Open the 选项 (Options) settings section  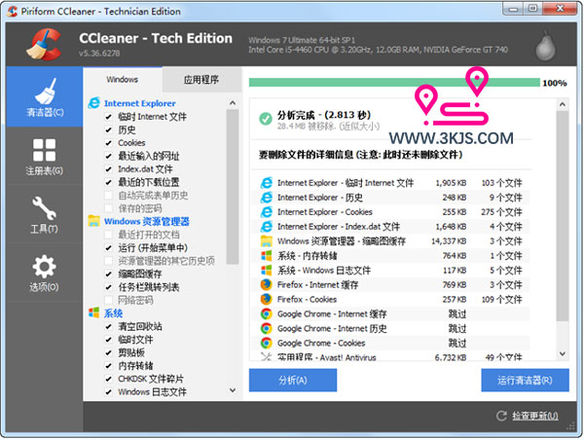tap(45, 273)
